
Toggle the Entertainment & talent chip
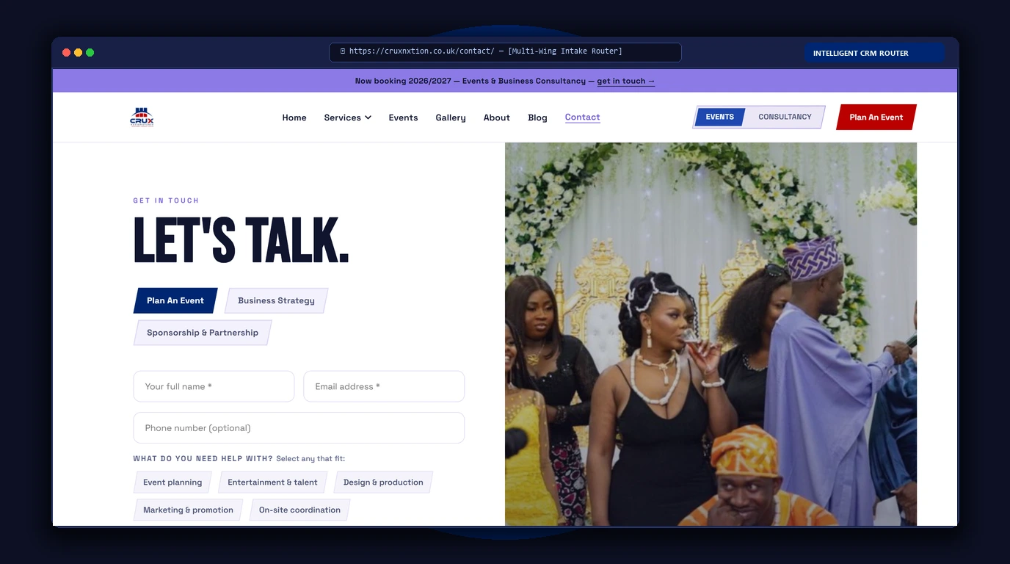pyautogui.click(x=272, y=482)
